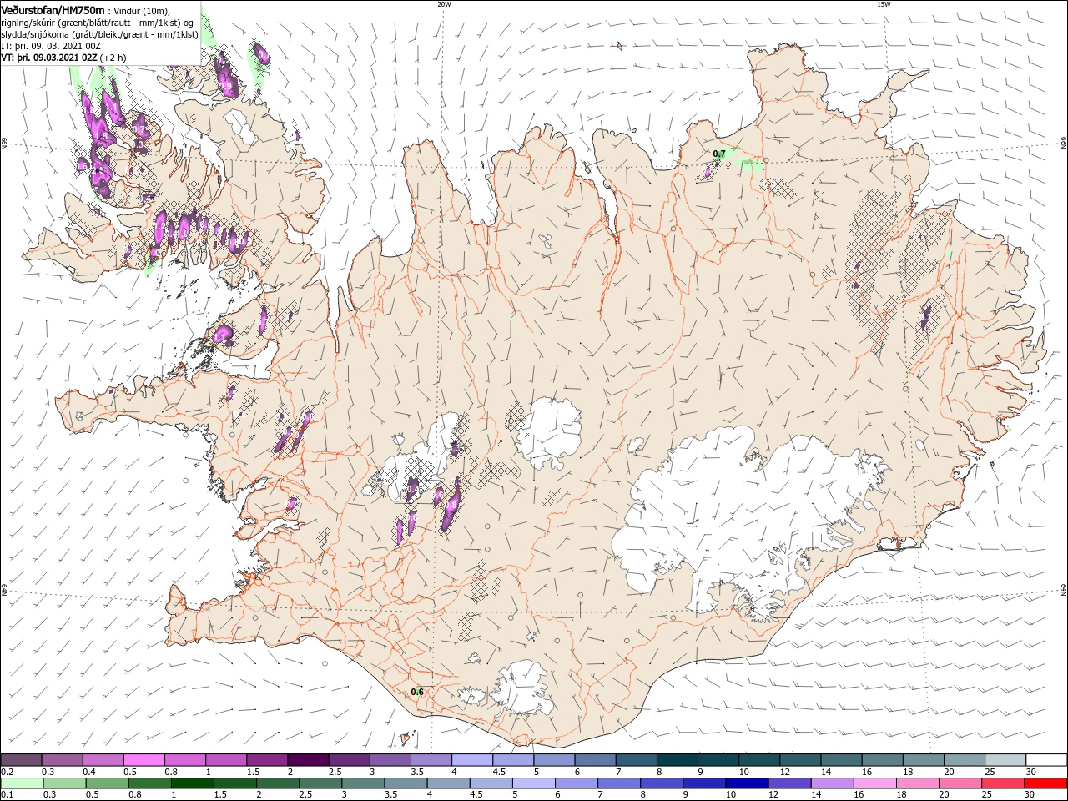Click the 'slydda/snjókoma' legend description line
This screenshot has height=801, width=1068.
tap(100, 34)
